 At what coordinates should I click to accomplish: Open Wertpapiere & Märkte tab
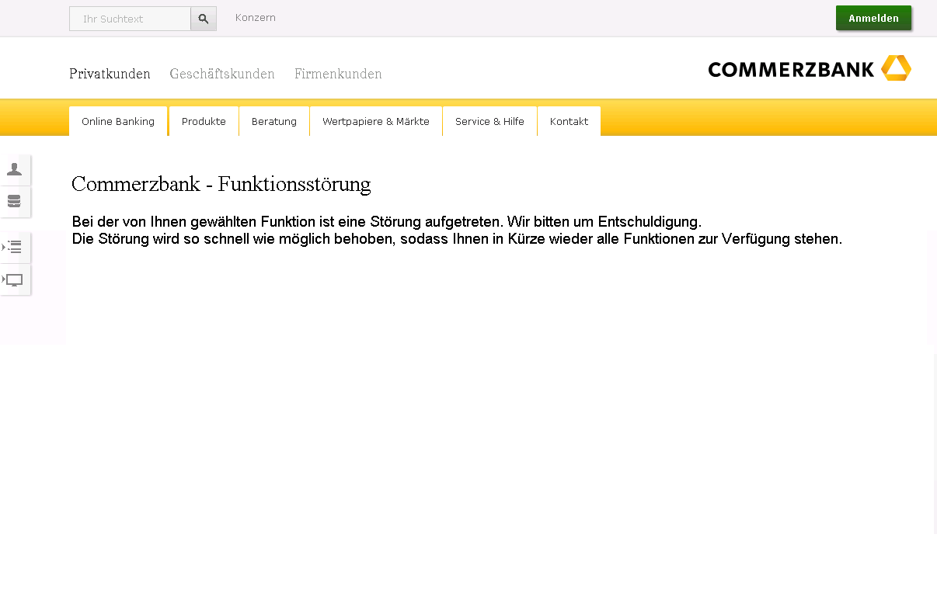tap(376, 122)
